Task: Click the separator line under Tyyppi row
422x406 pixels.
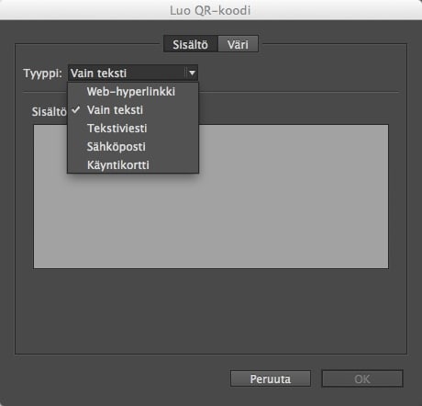Action: (298, 92)
